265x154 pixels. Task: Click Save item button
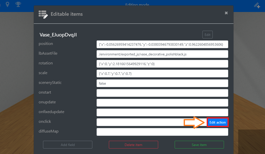point(199,145)
